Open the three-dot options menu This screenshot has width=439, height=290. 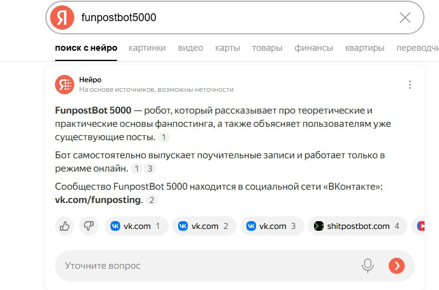410,85
